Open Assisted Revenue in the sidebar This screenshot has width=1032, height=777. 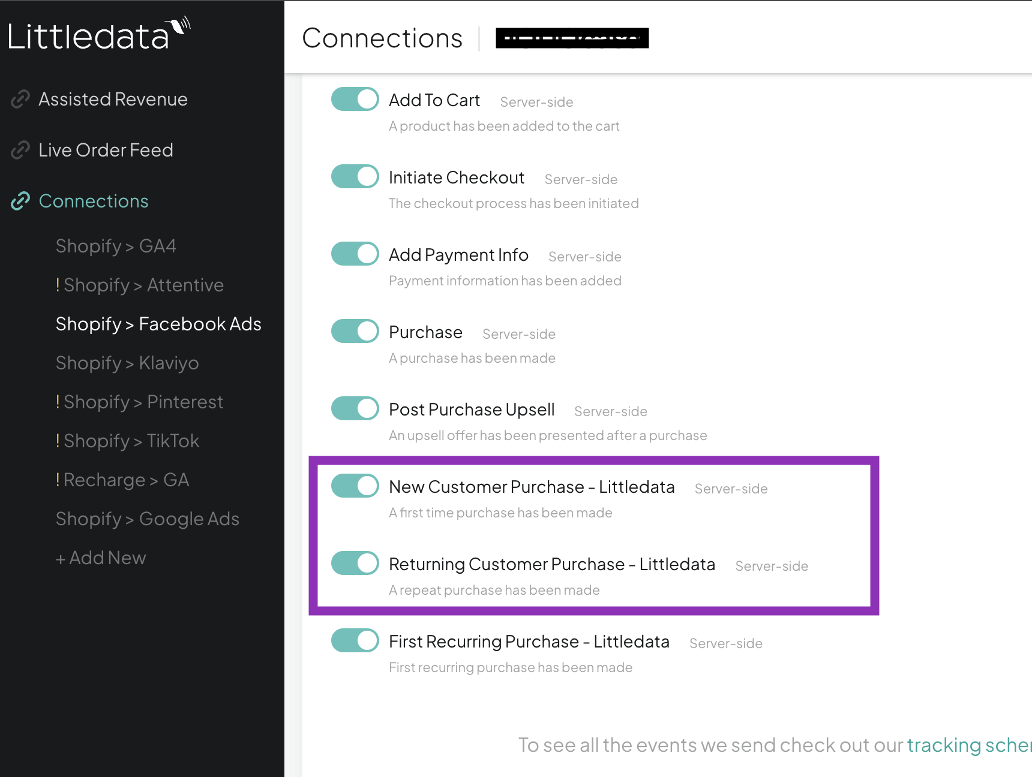[x=113, y=99]
